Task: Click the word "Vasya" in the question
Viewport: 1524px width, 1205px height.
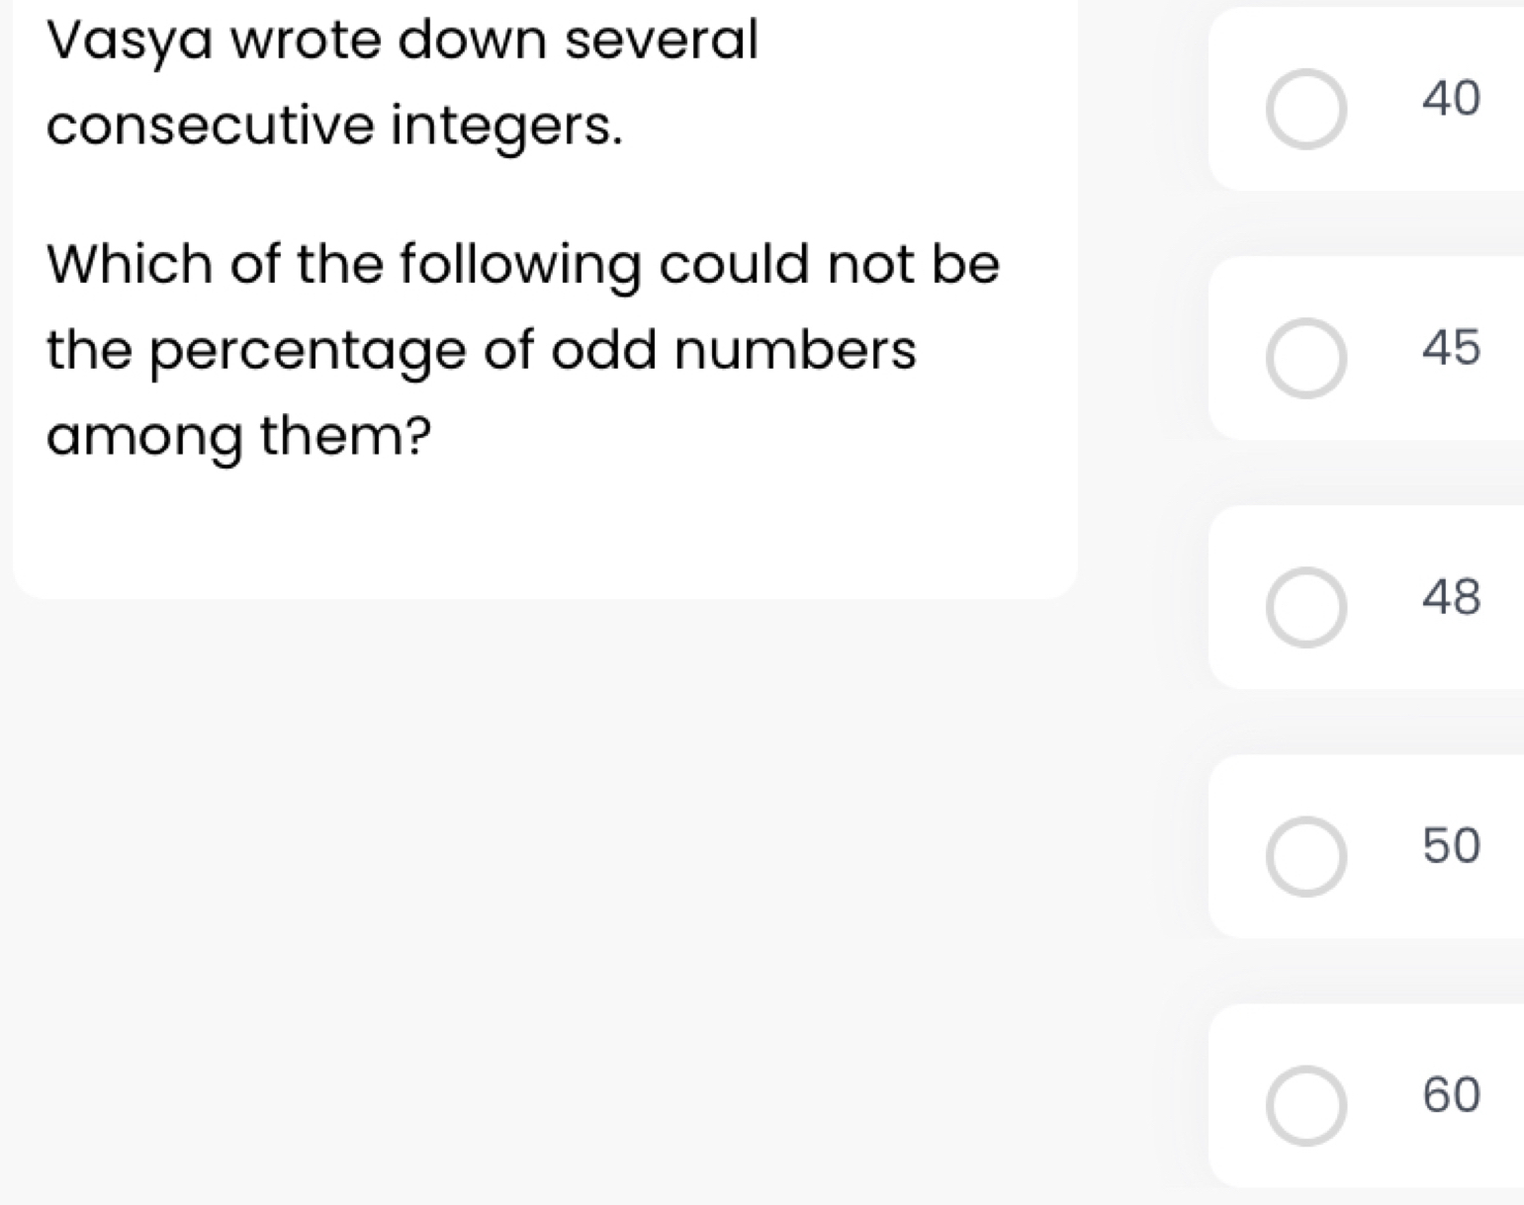Action: pos(130,42)
